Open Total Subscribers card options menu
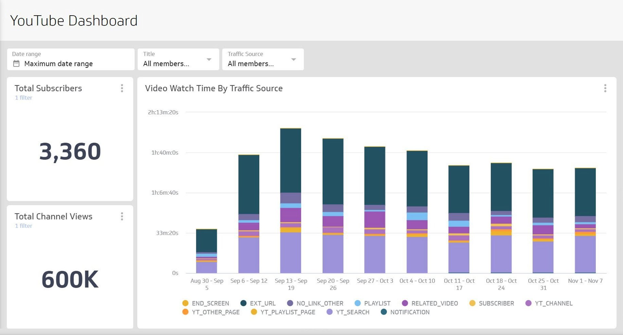 pos(122,88)
